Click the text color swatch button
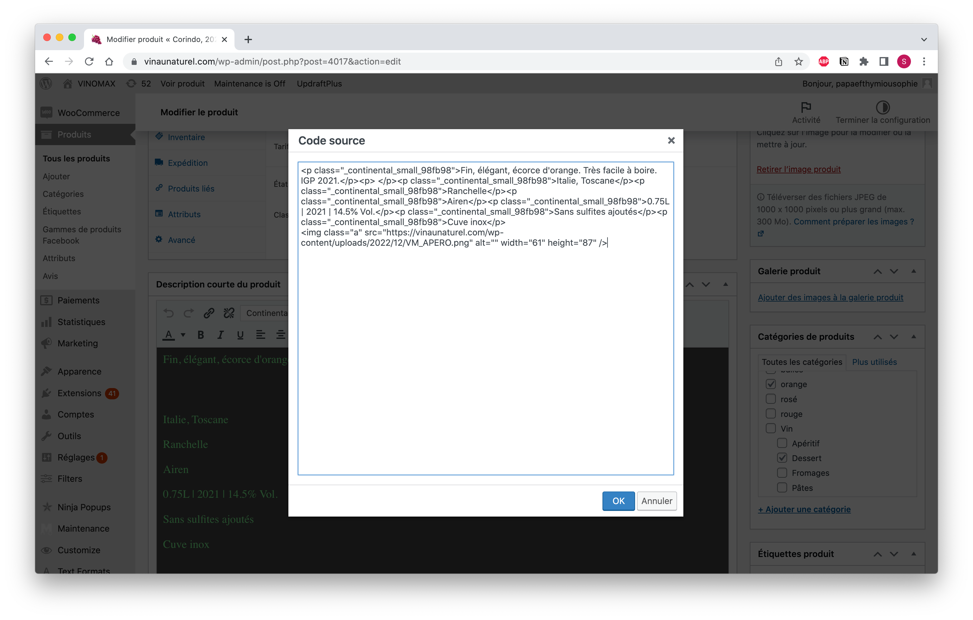The height and width of the screenshot is (620, 973). click(x=169, y=335)
